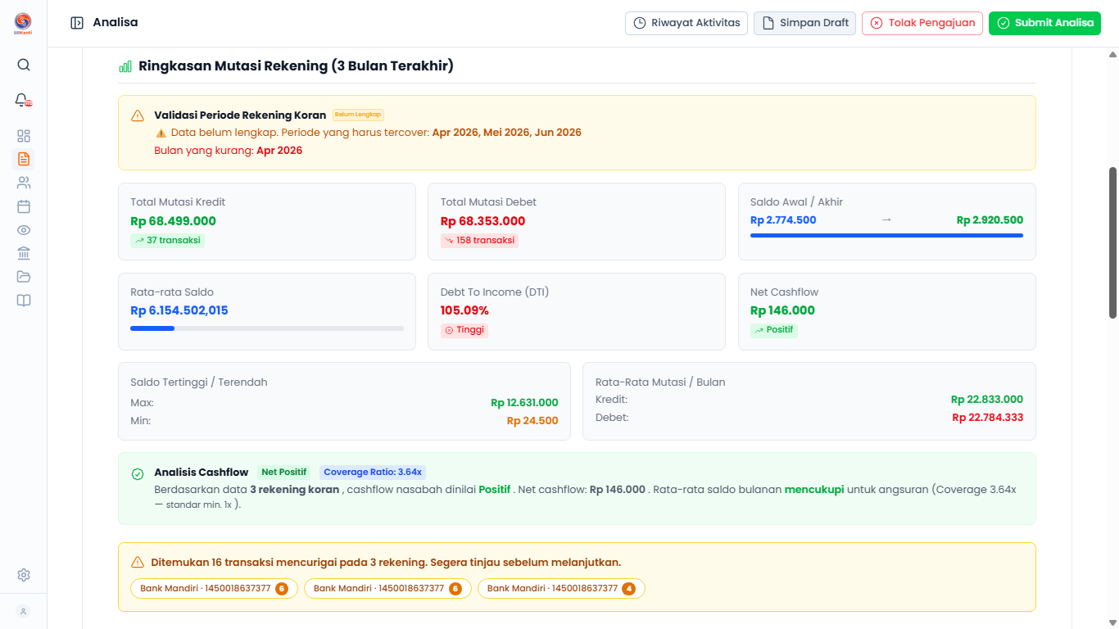Image resolution: width=1119 pixels, height=629 pixels.
Task: Click the eye icon in the sidebar
Action: coord(24,230)
